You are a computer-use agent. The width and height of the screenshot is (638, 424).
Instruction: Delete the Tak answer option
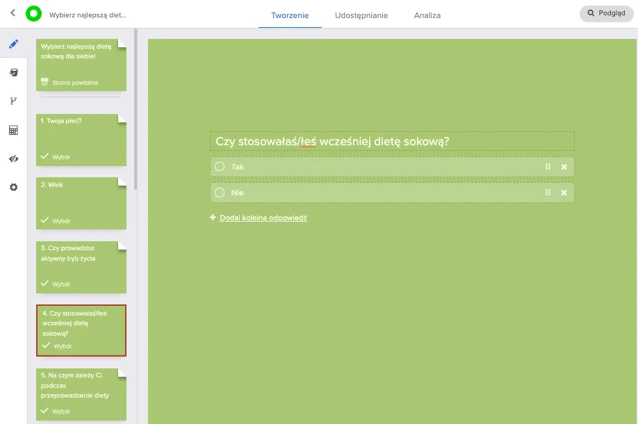click(564, 167)
